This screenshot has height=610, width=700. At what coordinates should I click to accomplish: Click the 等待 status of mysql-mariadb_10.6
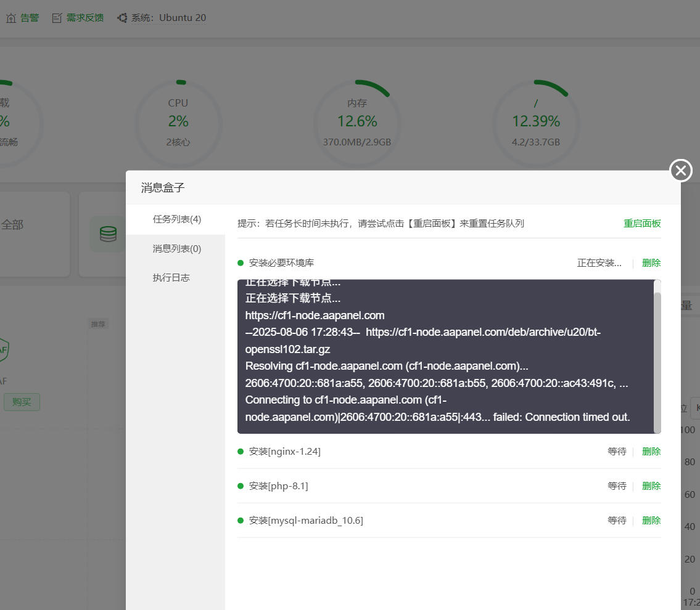[617, 521]
